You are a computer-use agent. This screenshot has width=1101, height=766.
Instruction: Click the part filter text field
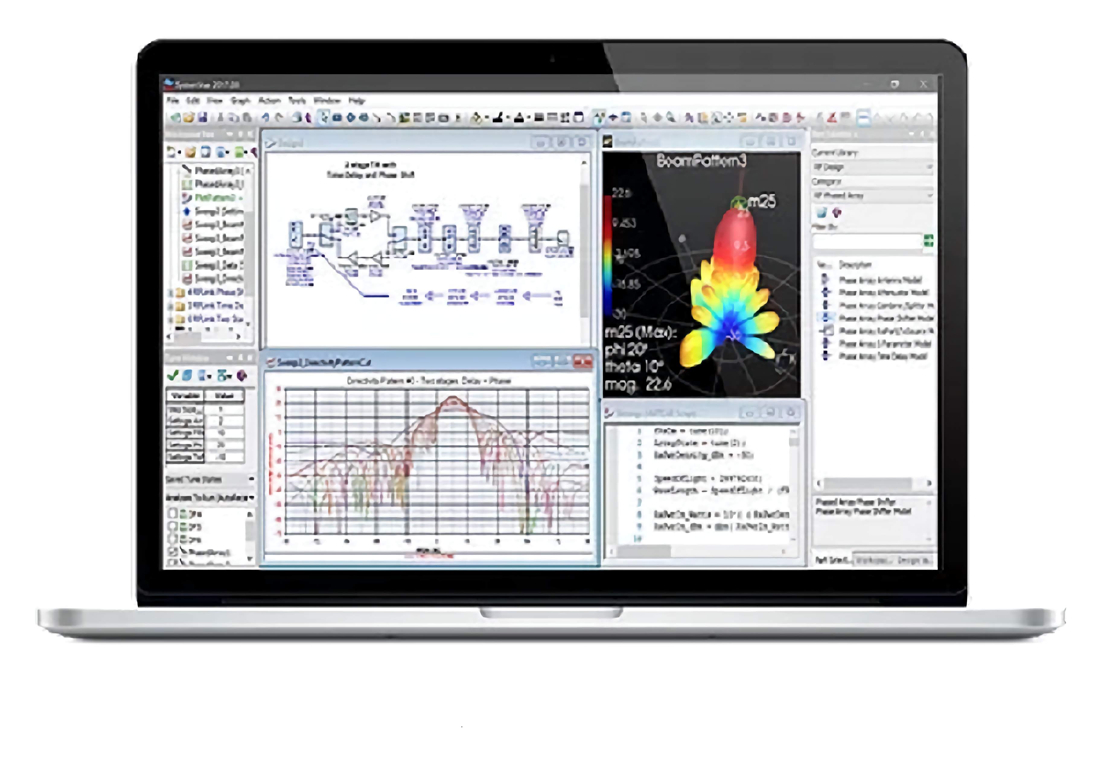[866, 242]
